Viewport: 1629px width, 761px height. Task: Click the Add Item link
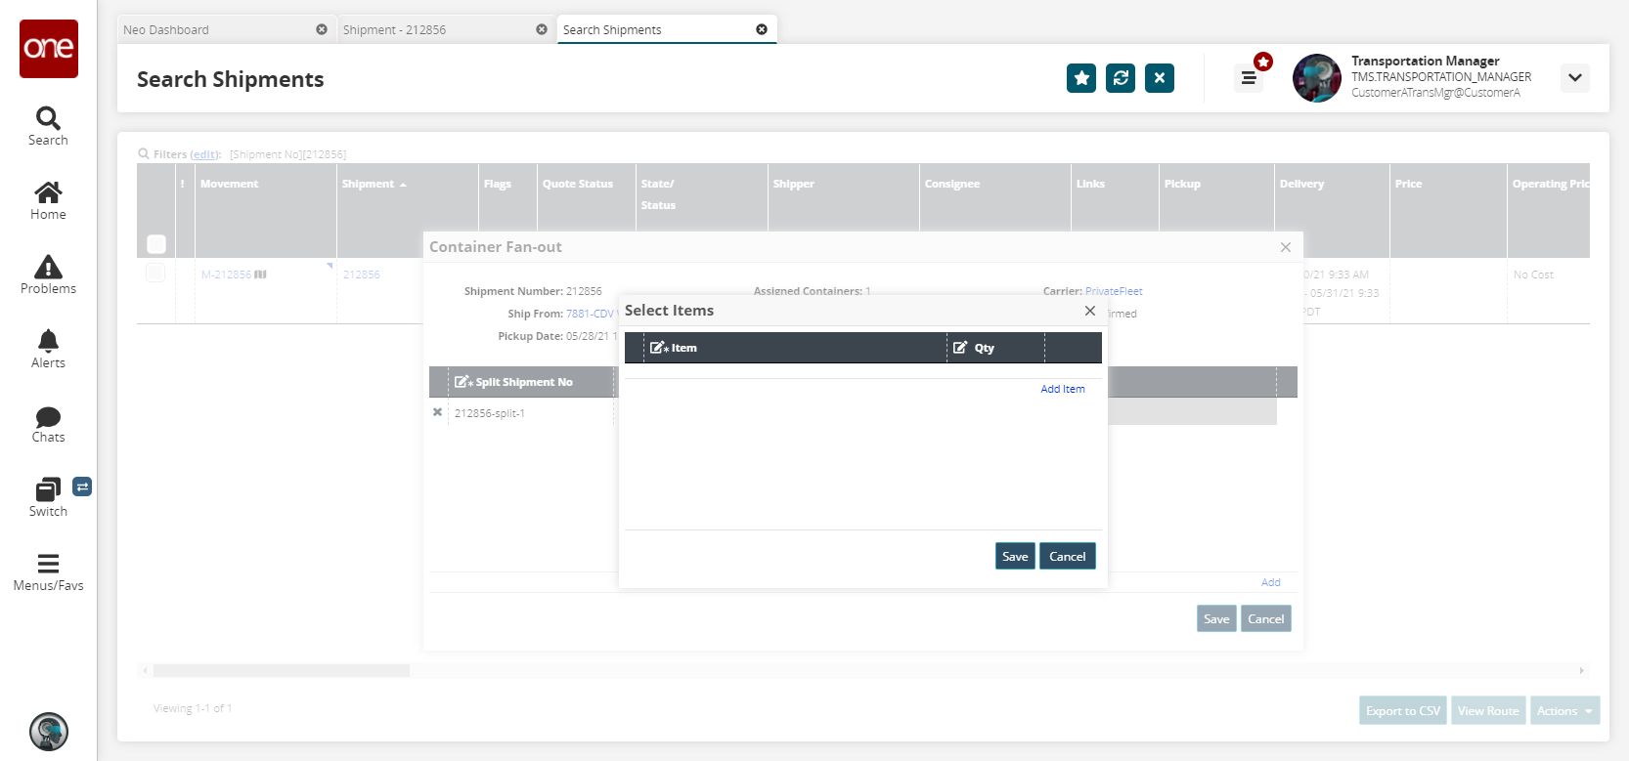click(x=1062, y=389)
